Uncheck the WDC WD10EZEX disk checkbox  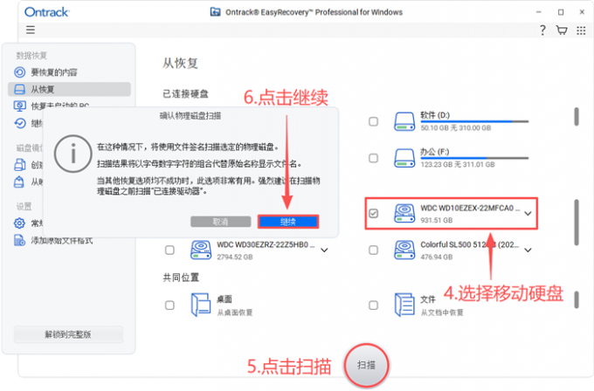[x=374, y=214]
